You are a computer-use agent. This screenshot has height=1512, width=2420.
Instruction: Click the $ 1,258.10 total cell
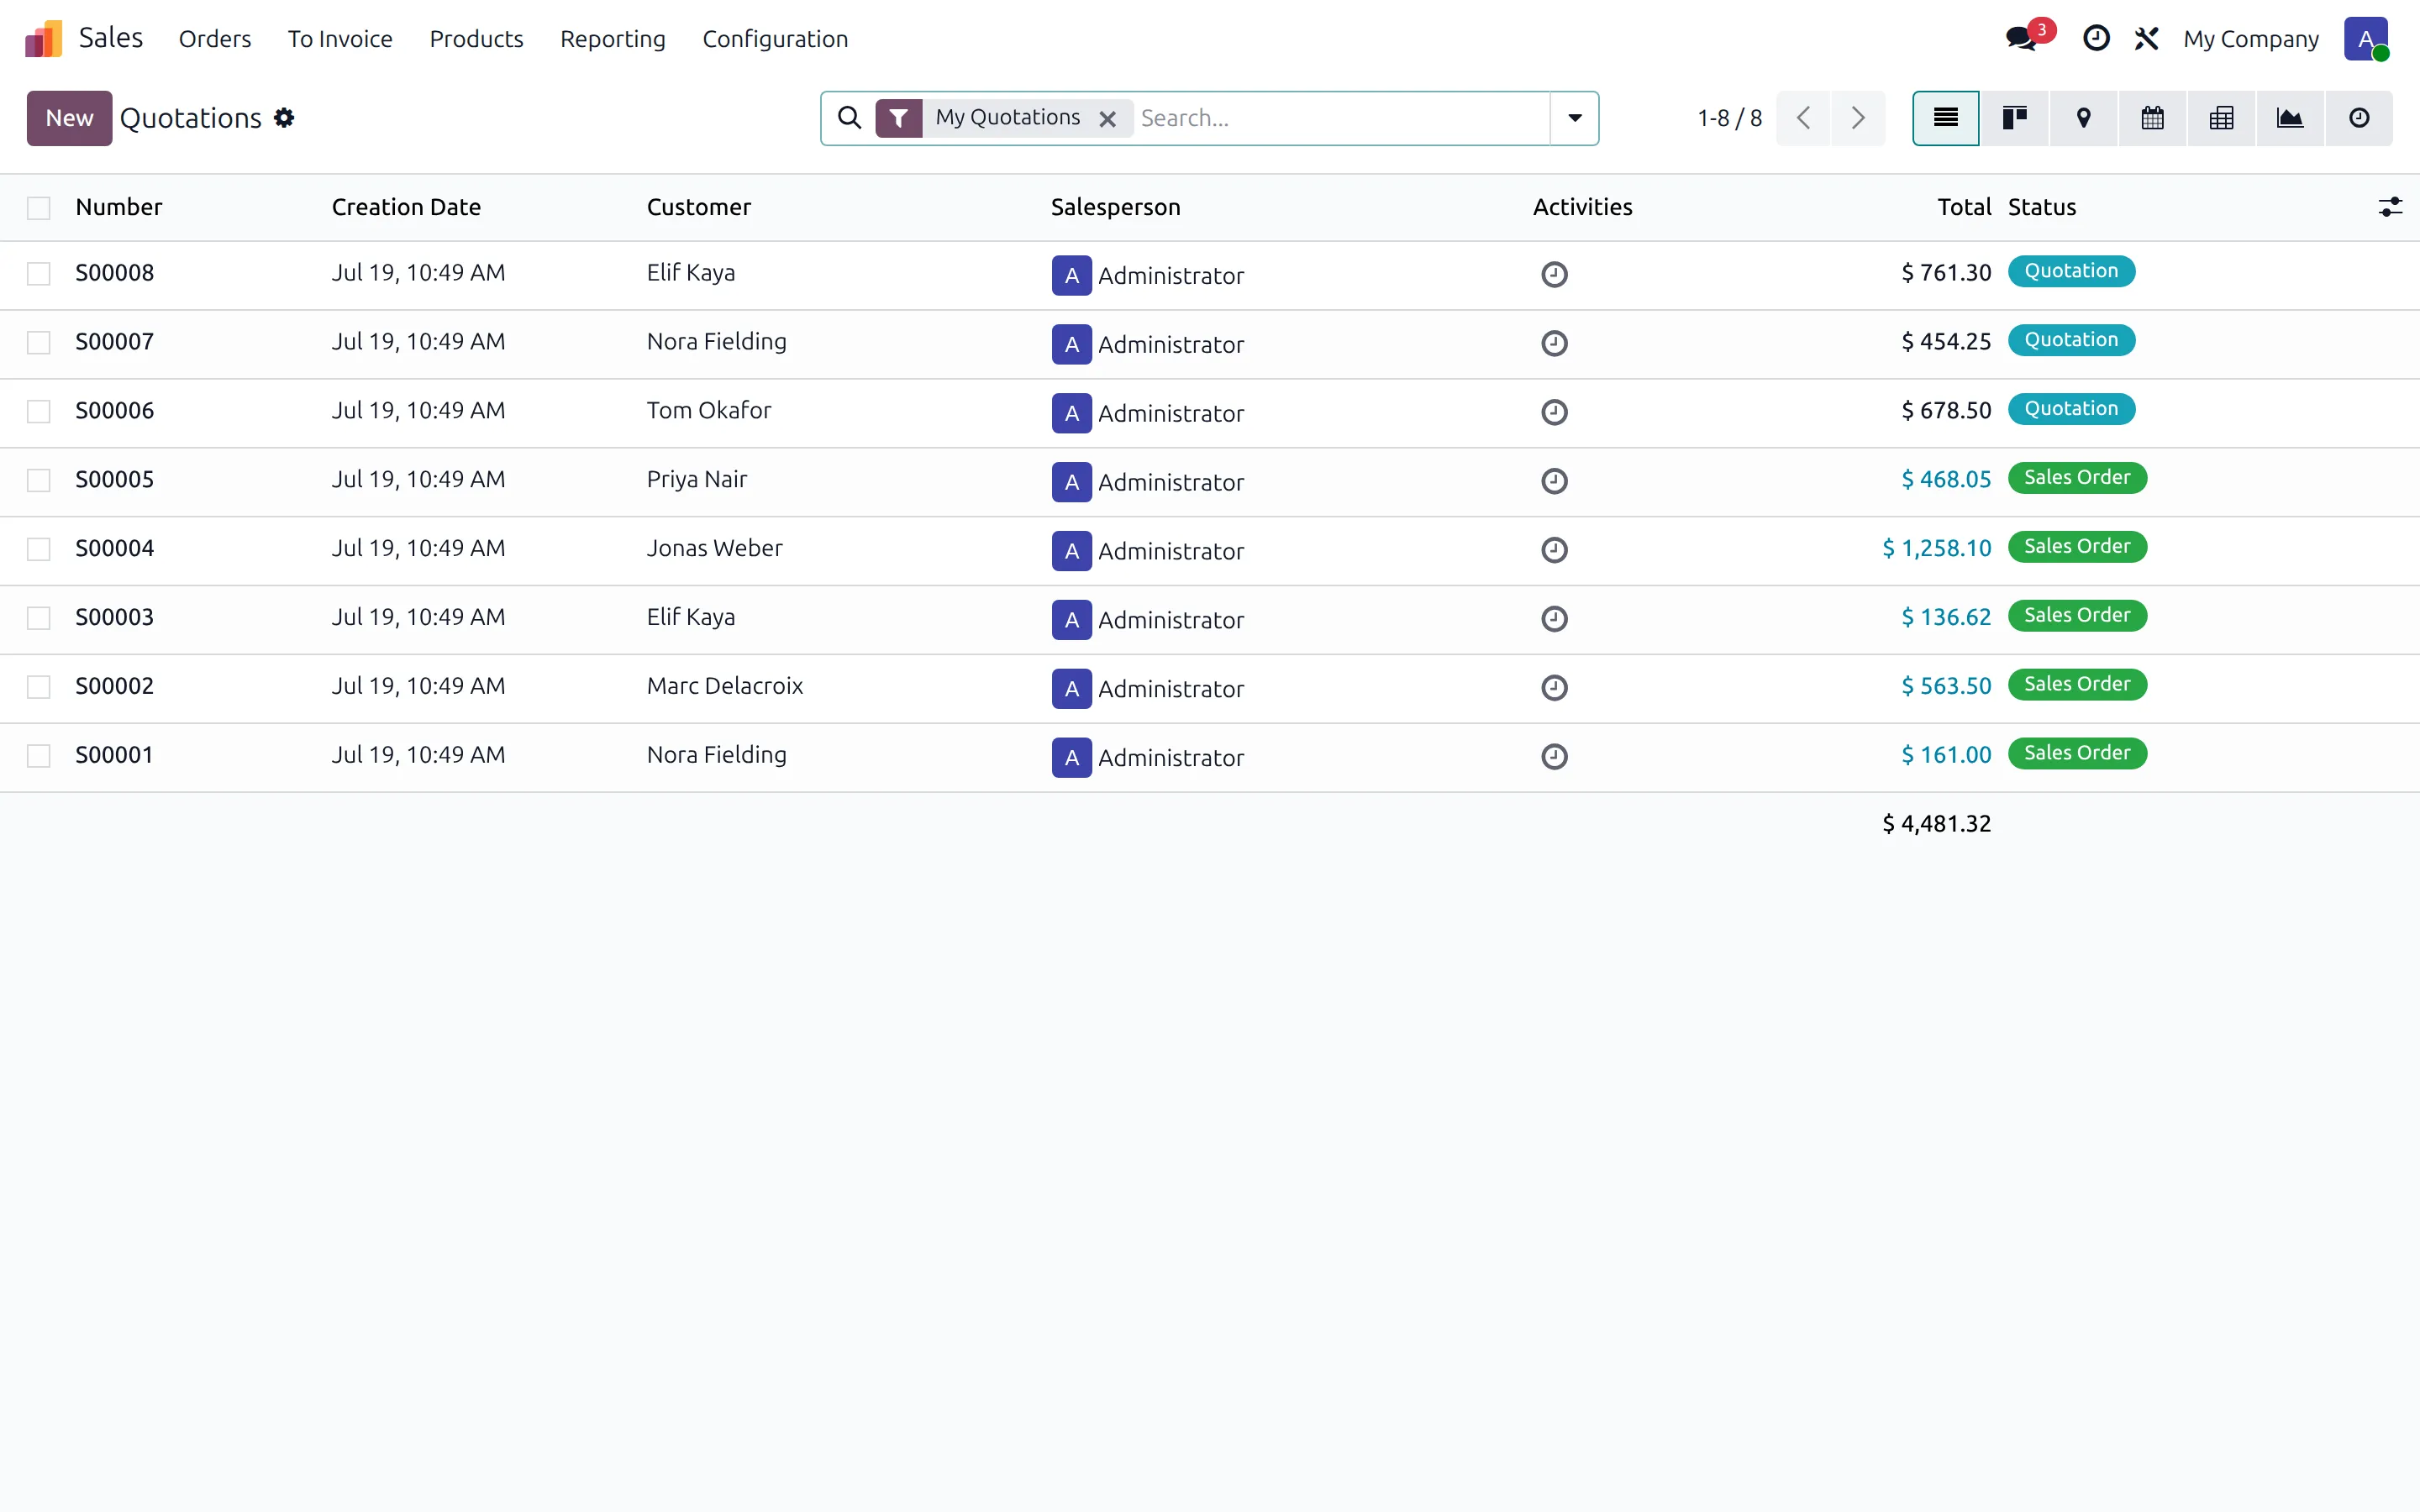click(1937, 548)
